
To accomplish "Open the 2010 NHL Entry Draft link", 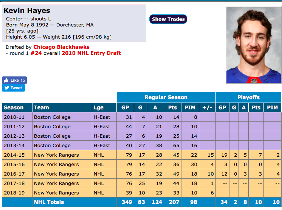I will point(91,53).
